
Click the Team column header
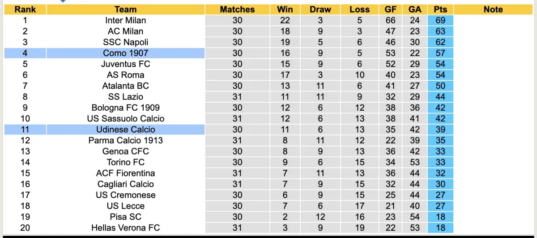(125, 9)
